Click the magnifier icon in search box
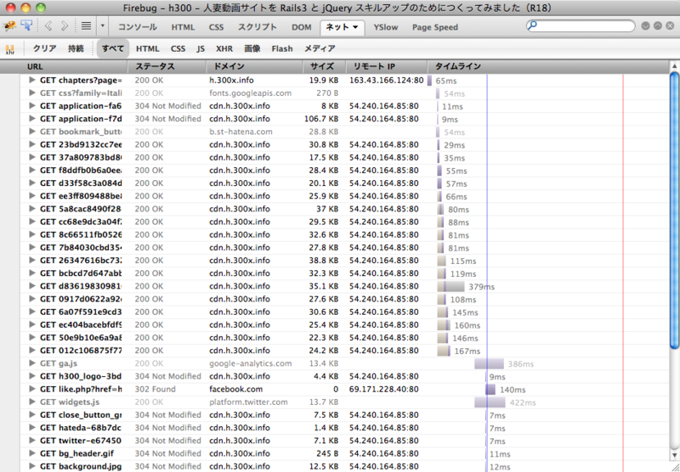The height and width of the screenshot is (472, 680). coord(533,25)
